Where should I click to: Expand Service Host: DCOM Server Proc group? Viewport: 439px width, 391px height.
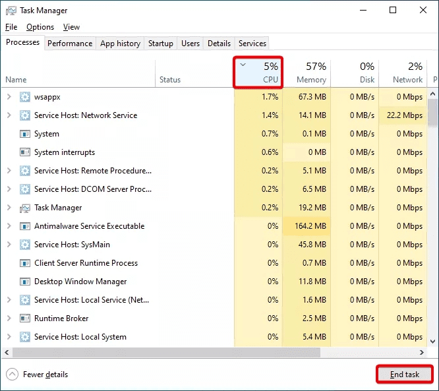pyautogui.click(x=9, y=189)
